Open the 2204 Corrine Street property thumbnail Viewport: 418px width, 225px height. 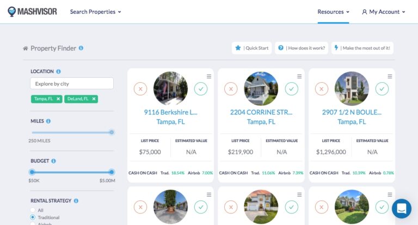(261, 88)
